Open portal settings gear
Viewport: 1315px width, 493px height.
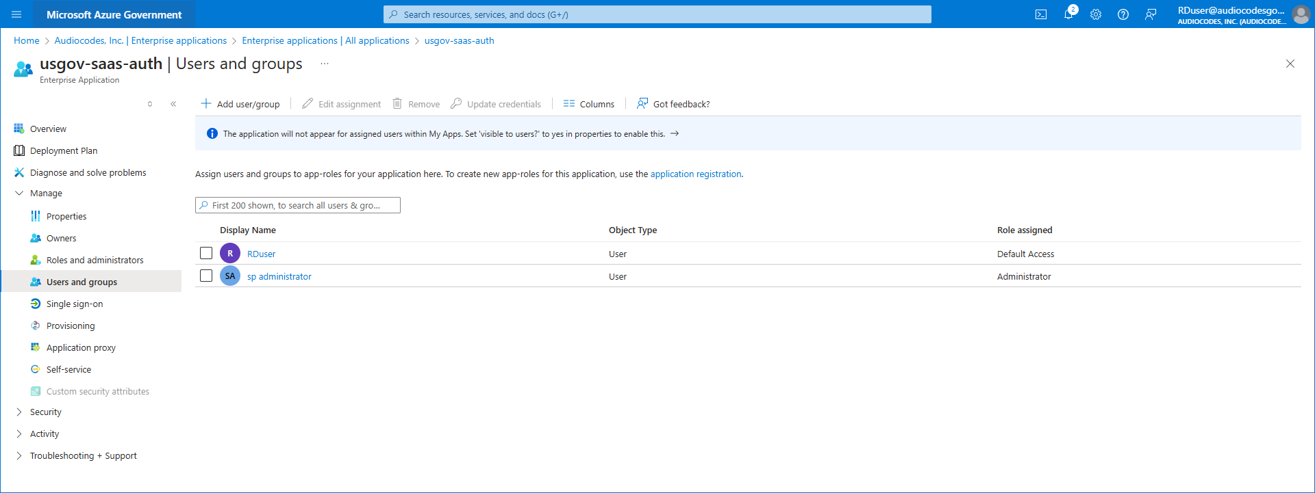point(1096,14)
